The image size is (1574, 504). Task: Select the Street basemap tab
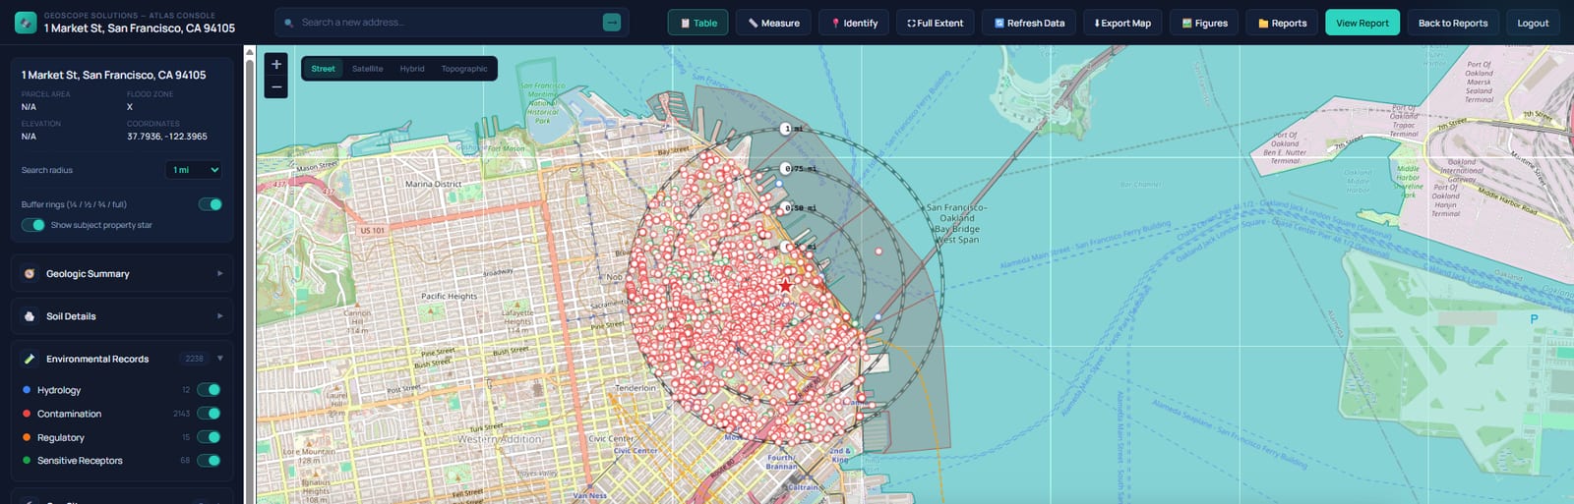click(x=323, y=69)
